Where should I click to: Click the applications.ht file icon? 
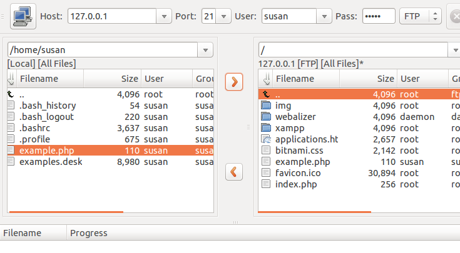click(266, 139)
